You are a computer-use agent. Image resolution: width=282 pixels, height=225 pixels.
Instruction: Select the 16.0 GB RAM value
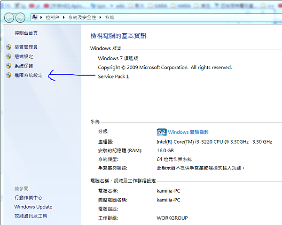coord(165,150)
